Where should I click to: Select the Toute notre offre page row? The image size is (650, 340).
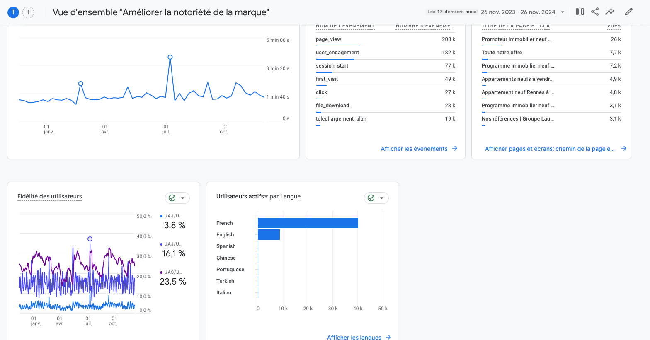tap(502, 53)
